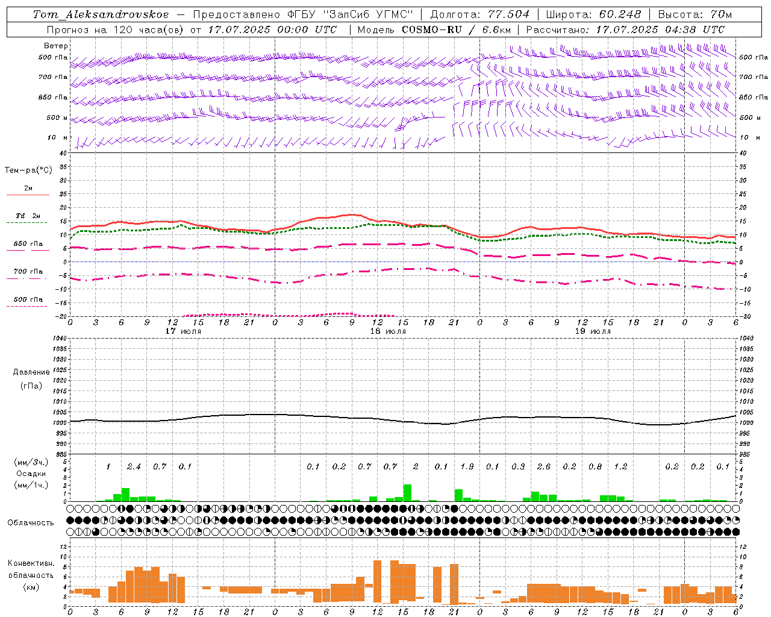Click the (мм/3ч.) precipitation label
Image resolution: width=771 pixels, height=617 pixels.
click(x=31, y=462)
